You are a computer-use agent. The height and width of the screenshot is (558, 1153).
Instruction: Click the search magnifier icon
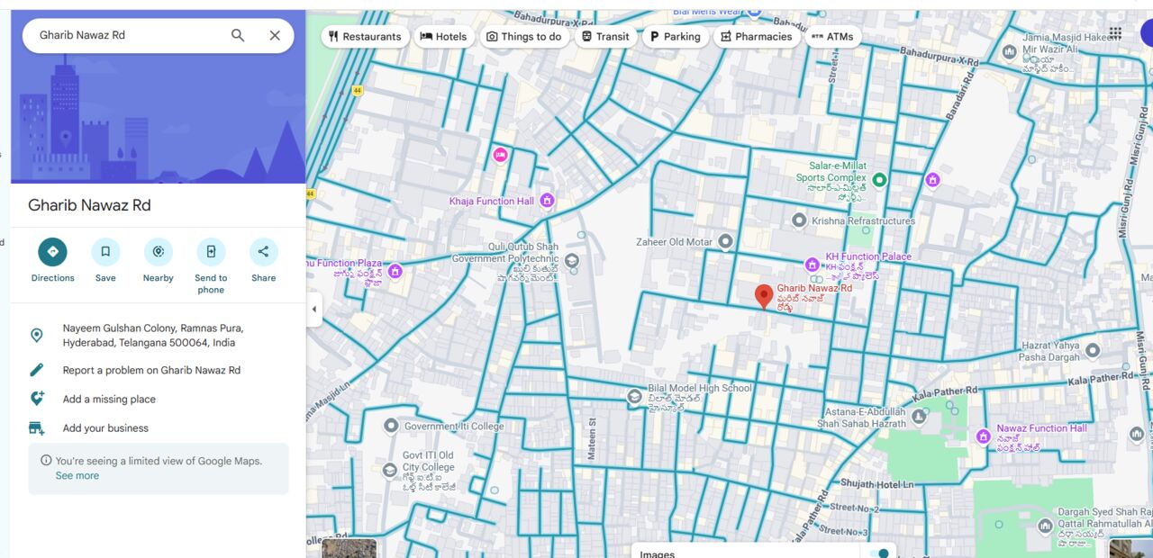238,35
